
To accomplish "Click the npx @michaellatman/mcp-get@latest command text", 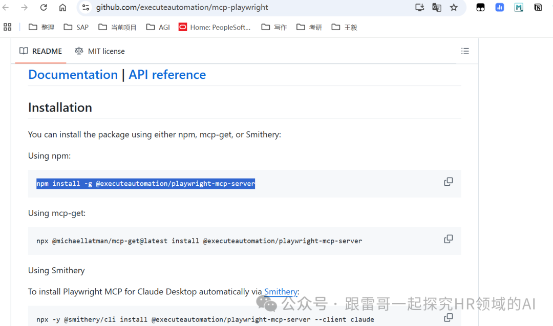I will tap(199, 241).
